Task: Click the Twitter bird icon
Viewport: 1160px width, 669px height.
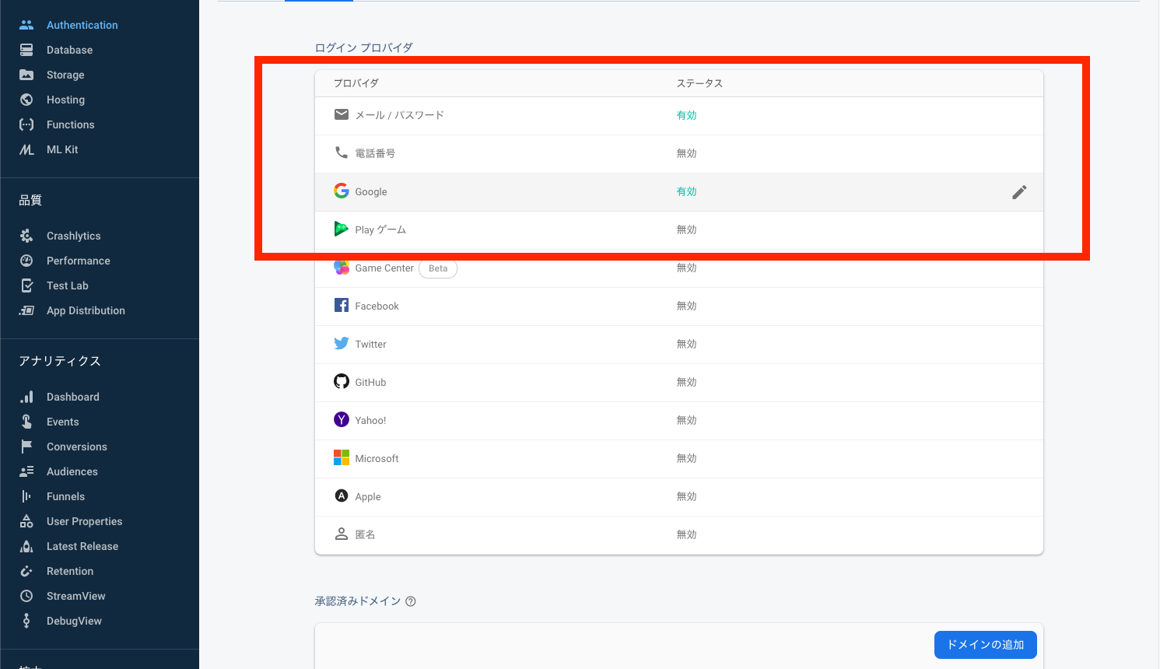Action: coord(342,344)
